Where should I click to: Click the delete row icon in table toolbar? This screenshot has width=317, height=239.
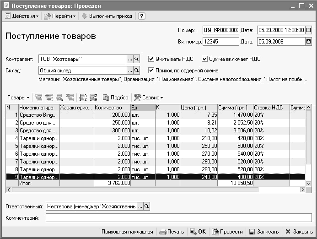pos(70,98)
